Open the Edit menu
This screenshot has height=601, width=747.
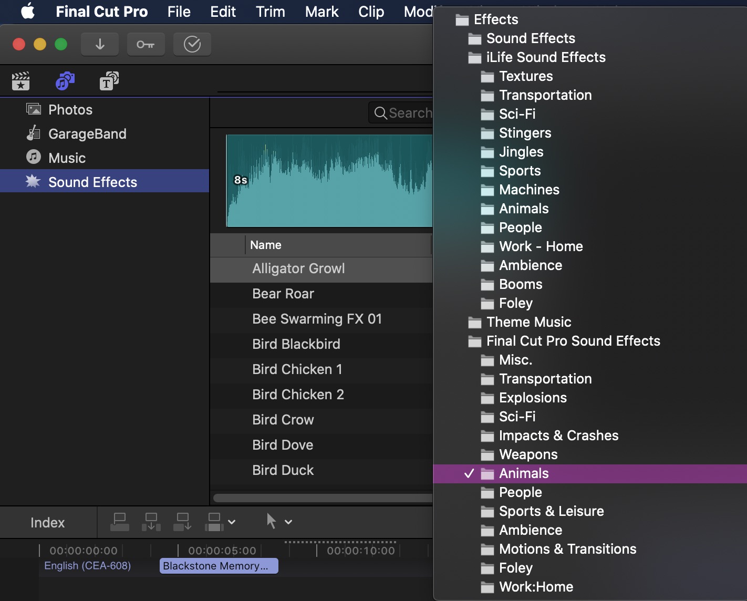click(223, 12)
